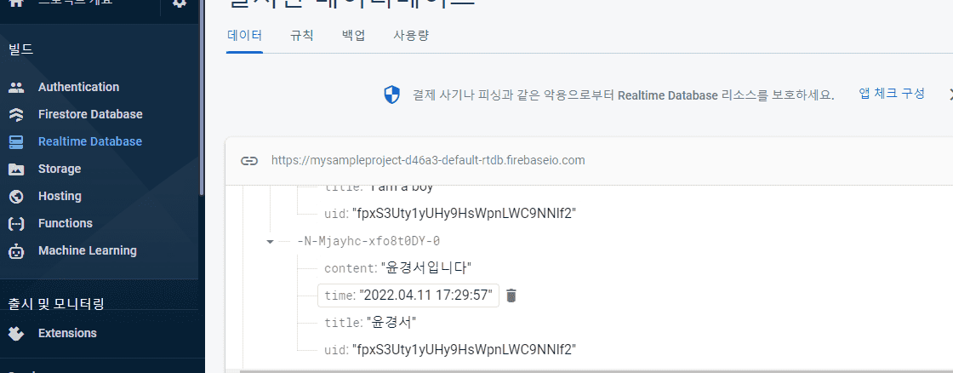
Task: Click the Functions brackets icon
Action: coord(16,223)
